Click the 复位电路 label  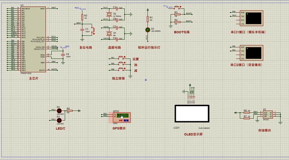coord(86,47)
